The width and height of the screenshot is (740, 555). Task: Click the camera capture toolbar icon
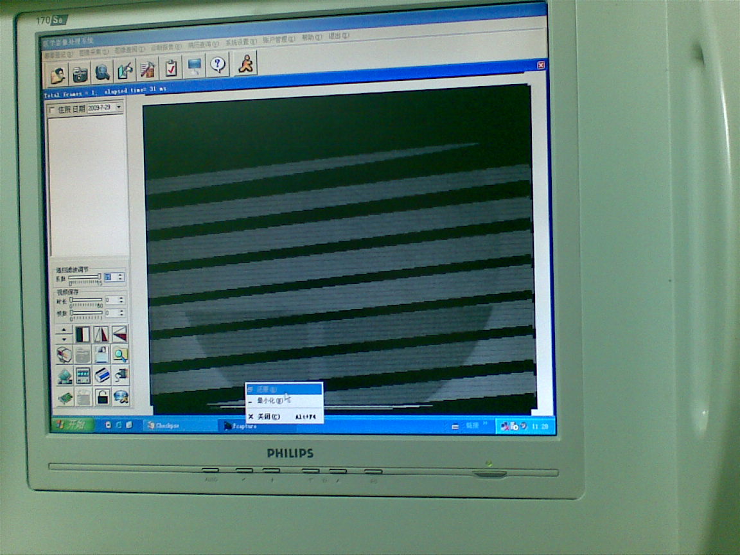pos(80,75)
